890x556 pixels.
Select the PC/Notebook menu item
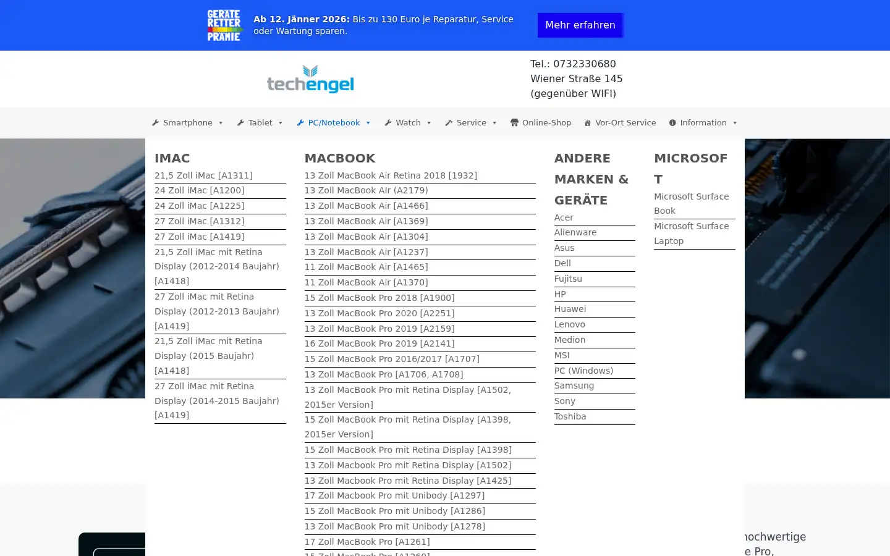click(x=334, y=123)
